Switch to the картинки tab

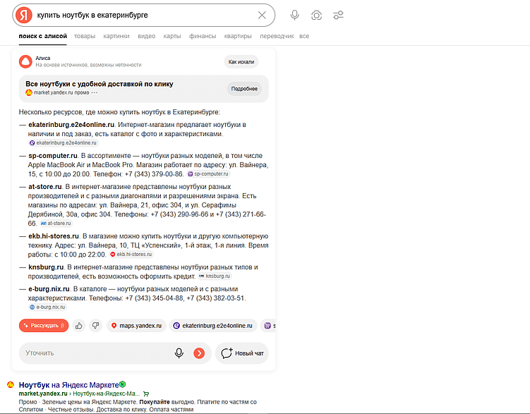point(116,36)
